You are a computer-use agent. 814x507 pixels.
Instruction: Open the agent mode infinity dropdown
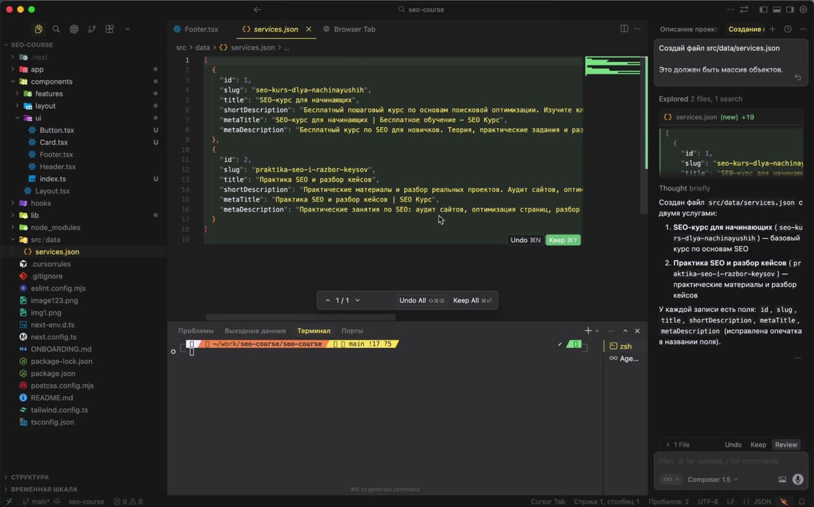[x=670, y=479]
